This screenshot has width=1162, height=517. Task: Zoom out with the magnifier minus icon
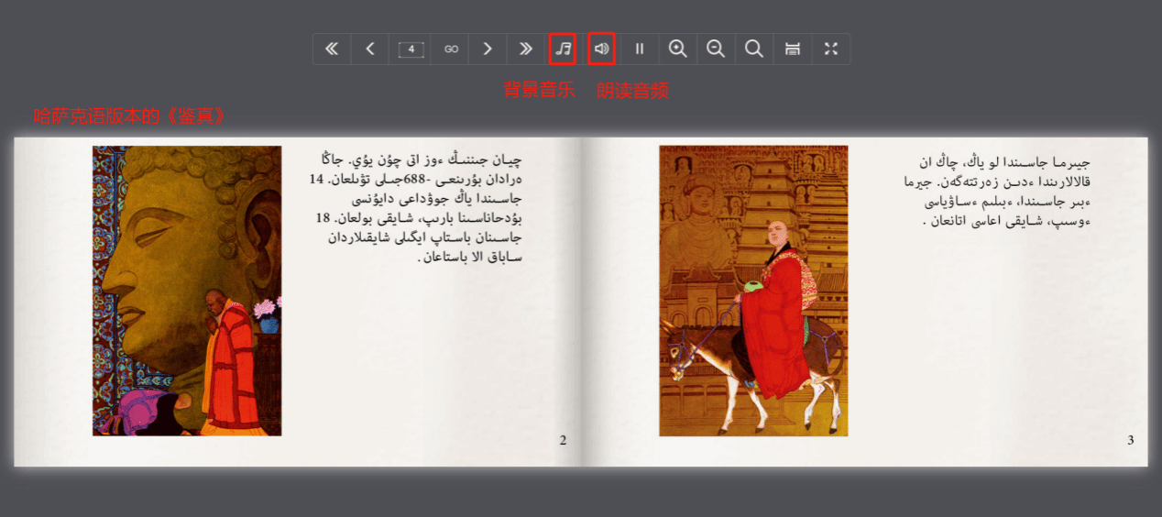point(716,49)
